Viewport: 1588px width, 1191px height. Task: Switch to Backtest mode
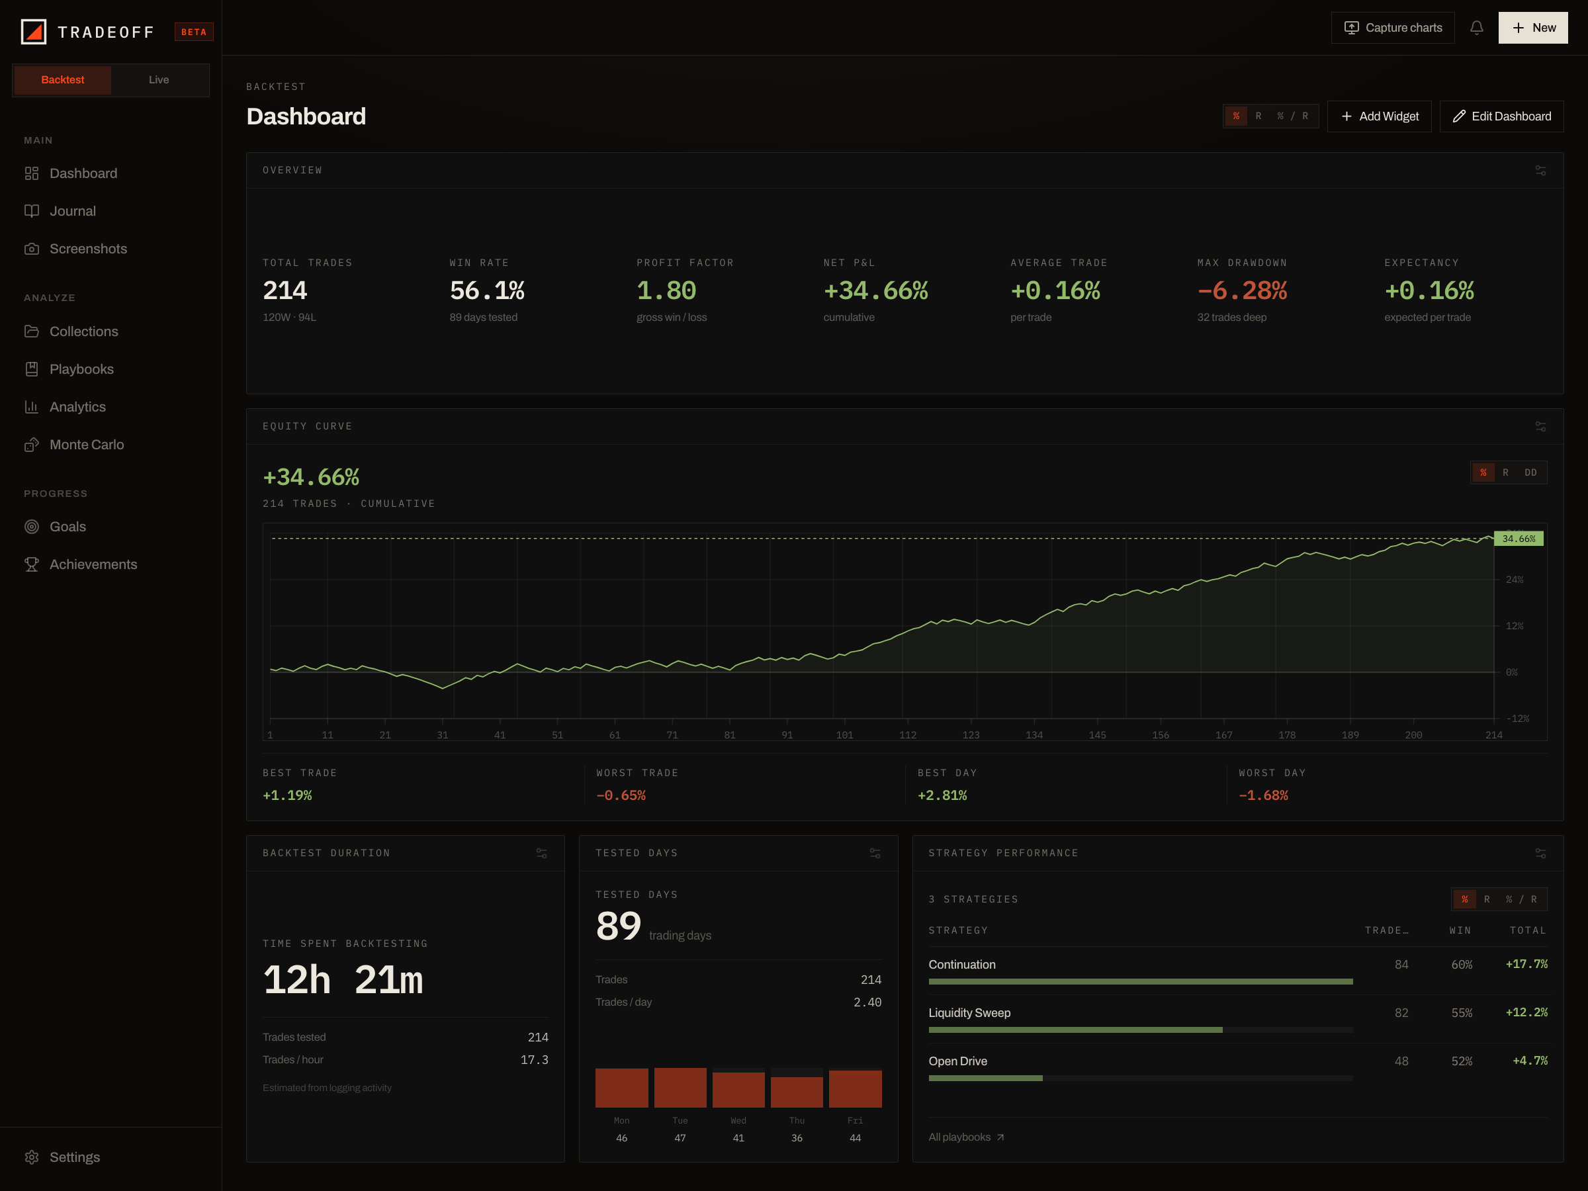62,79
